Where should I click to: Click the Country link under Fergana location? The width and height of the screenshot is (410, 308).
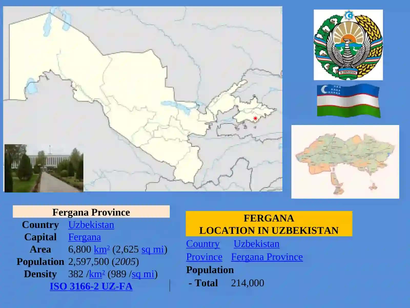[203, 244]
